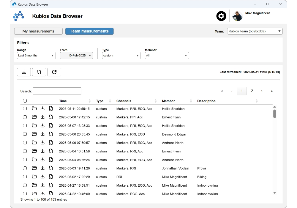
Task: Click the table vertical scrollbar thumb
Action: (x=274, y=114)
